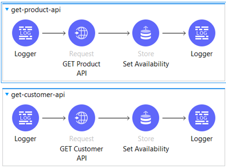Click the get-customer-api flow title
This screenshot has width=226, height=168.
coord(38,94)
